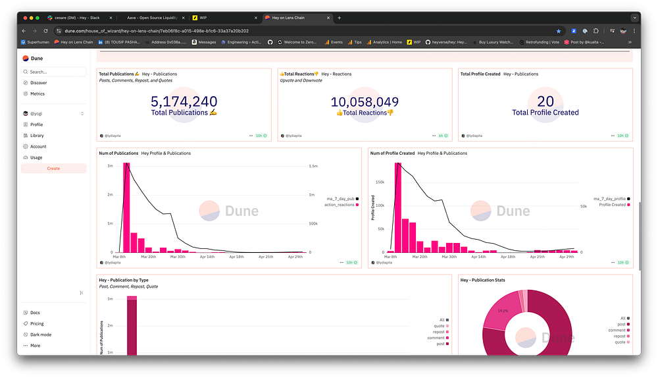Screen dimensions: 658x378
Task: Click the Dune logo in sidebar
Action: 33,59
